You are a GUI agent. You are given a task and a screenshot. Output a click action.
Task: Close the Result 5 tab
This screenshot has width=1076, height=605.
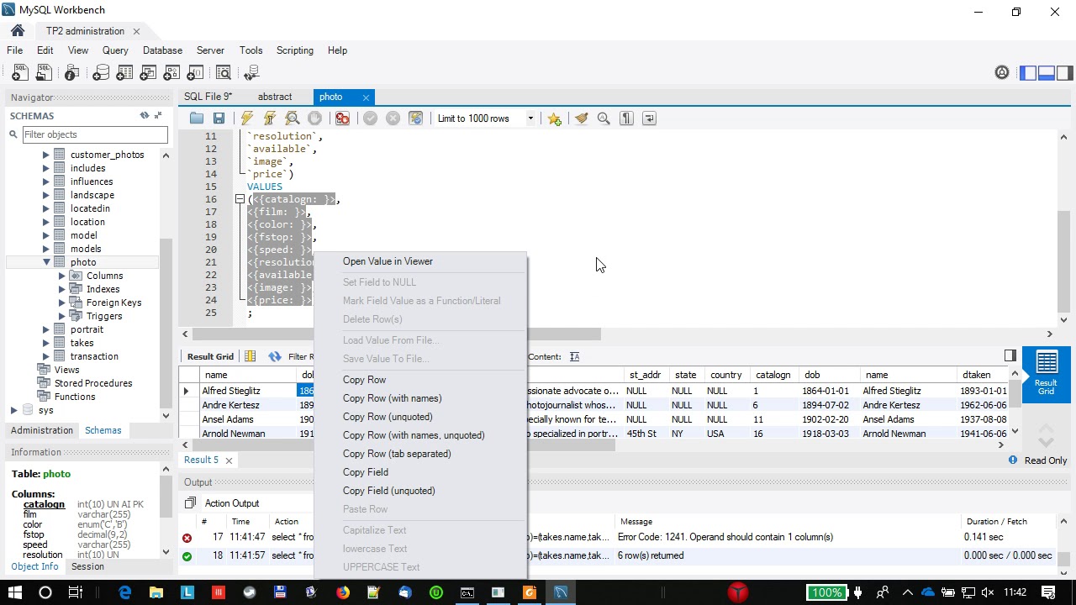229,460
